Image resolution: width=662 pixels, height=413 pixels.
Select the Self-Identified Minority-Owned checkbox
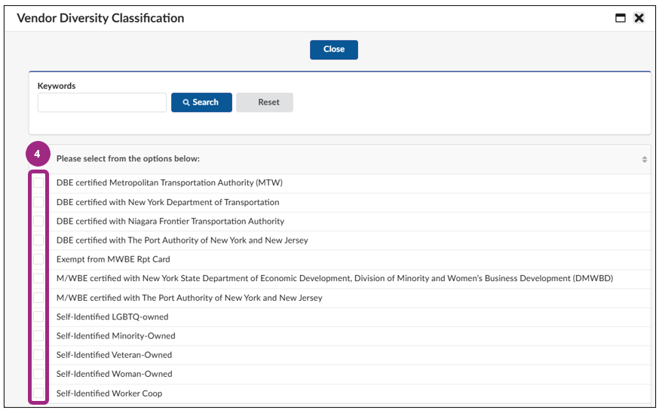(38, 336)
